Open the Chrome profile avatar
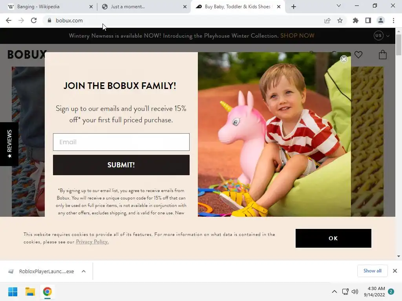The width and height of the screenshot is (402, 301). [381, 20]
